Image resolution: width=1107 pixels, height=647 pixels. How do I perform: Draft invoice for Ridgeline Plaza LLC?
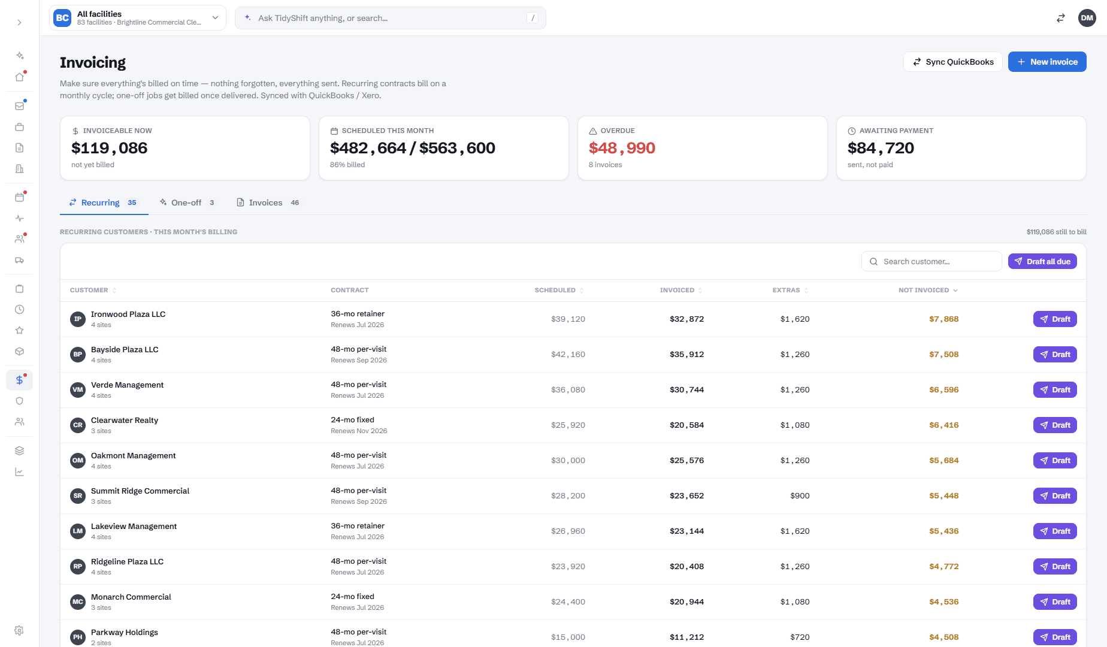[1055, 567]
